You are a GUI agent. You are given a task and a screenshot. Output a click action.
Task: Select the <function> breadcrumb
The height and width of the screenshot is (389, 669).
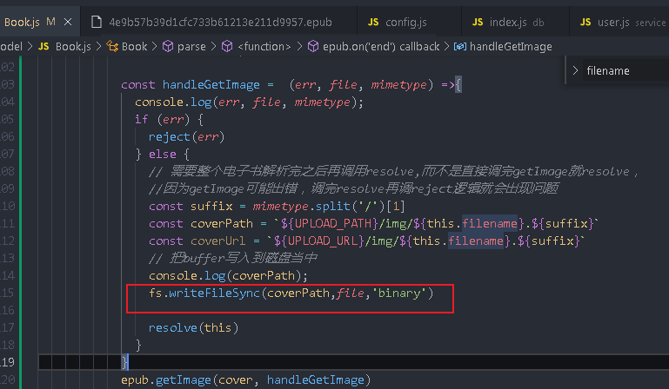(x=264, y=46)
